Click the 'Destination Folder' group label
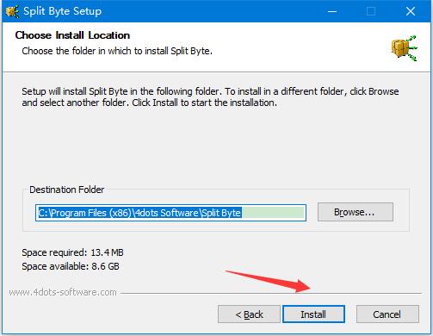Screen dimensions: 433x336 (67, 190)
